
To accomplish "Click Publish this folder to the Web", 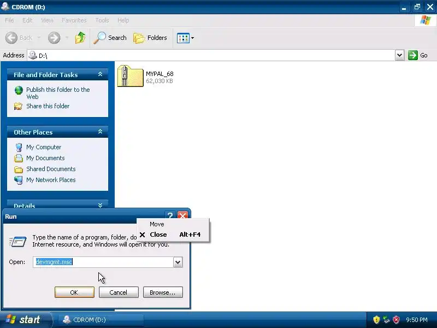I will click(x=58, y=93).
